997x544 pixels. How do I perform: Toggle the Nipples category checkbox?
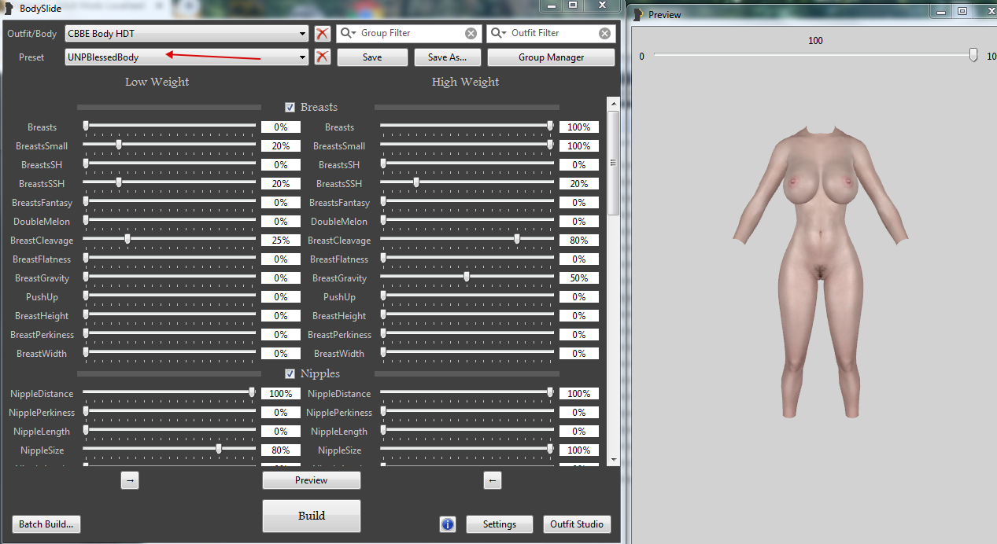pos(290,374)
